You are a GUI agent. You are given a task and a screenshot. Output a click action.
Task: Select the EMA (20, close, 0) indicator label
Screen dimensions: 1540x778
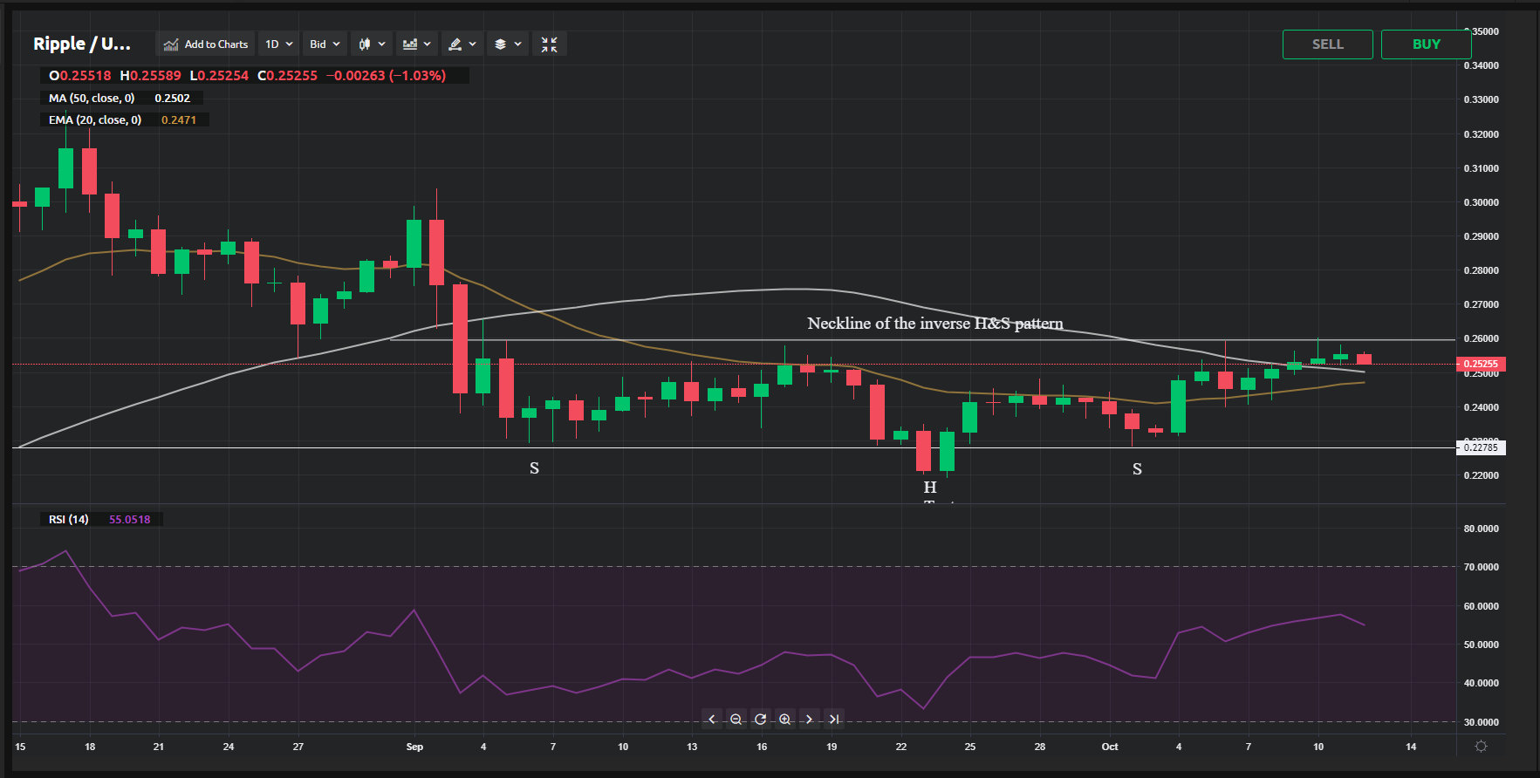point(95,120)
